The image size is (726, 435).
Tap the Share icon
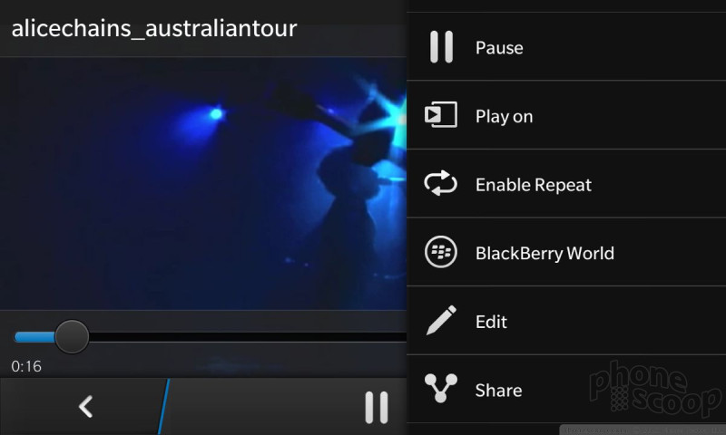click(441, 388)
